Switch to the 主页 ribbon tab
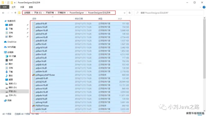 tap(13, 7)
